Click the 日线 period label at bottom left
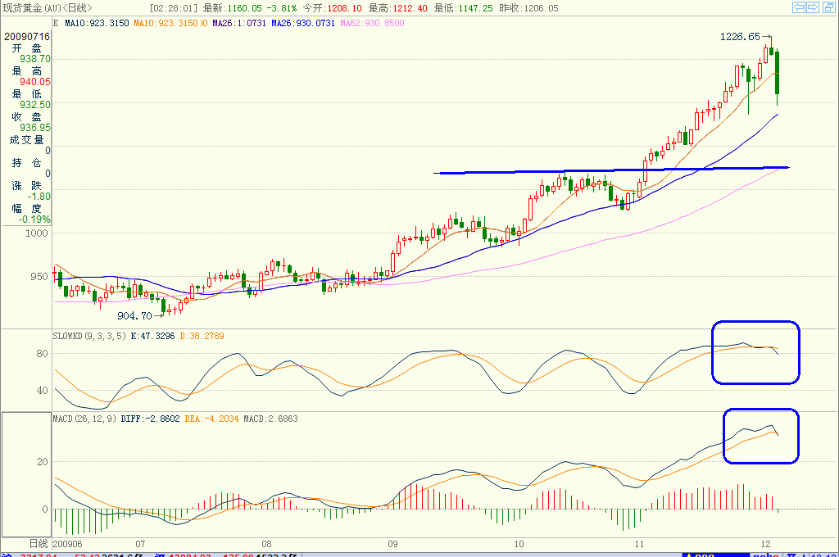Screen dimensions: 839x557 pyautogui.click(x=39, y=544)
